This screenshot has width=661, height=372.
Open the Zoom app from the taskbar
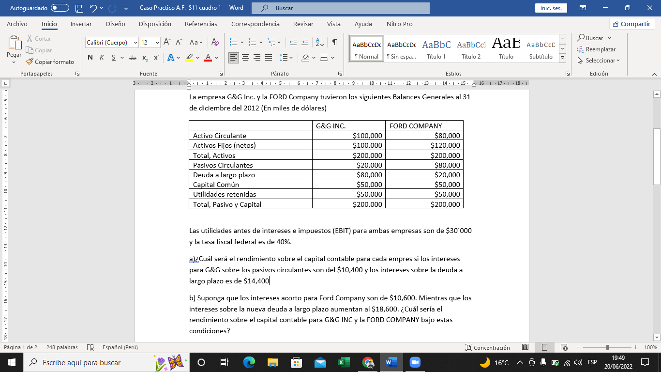(414, 362)
